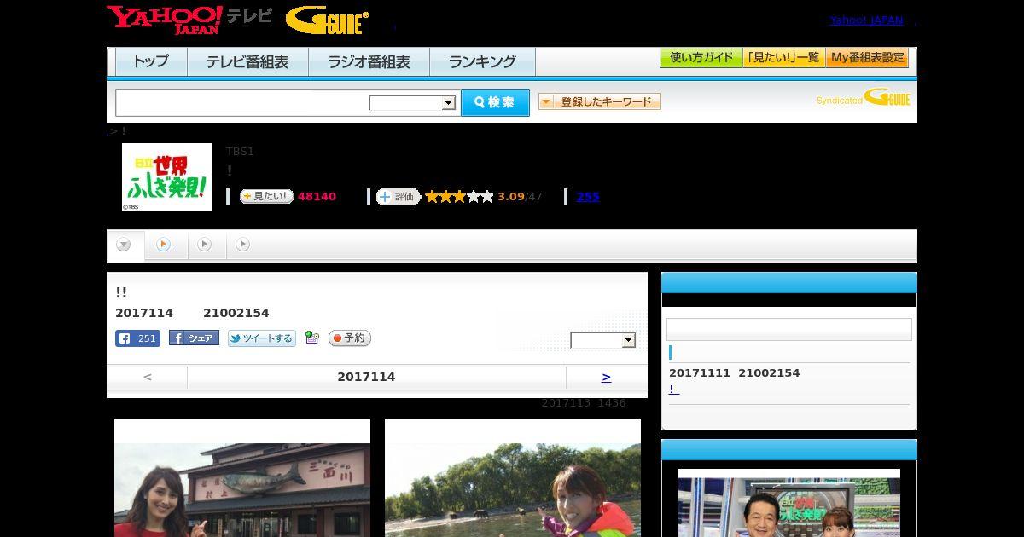Click the 予約 recording reserve button
Image resolution: width=1024 pixels, height=537 pixels.
(x=350, y=338)
